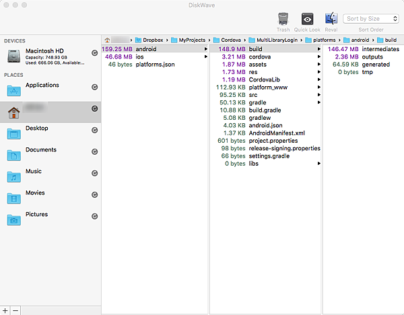The image size is (404, 315).
Task: Click the minus button to remove place
Action: pyautogui.click(x=15, y=310)
